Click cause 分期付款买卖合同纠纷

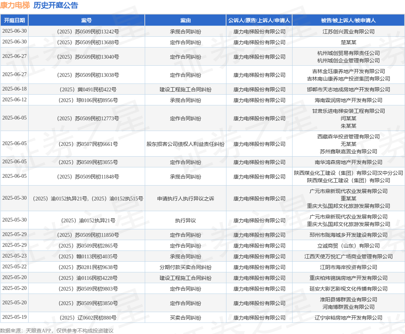click(186, 267)
